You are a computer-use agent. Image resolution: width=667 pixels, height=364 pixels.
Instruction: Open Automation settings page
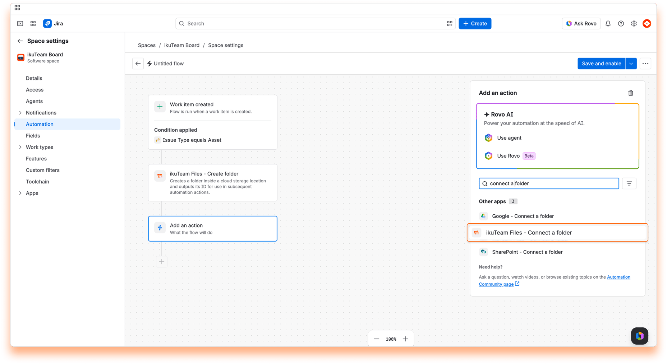click(x=68, y=124)
